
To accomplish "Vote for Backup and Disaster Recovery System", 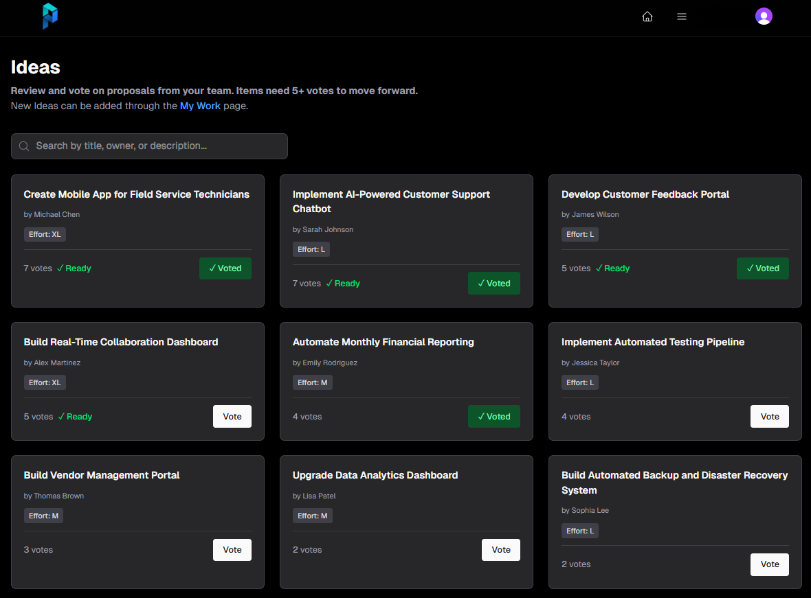I will click(770, 564).
